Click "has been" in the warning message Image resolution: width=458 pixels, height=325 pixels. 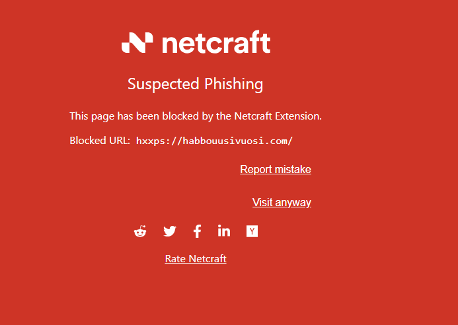(x=137, y=116)
